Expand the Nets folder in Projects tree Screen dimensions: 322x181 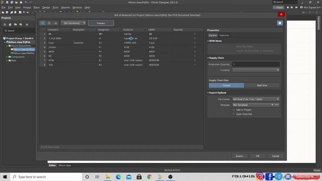pos(7,60)
